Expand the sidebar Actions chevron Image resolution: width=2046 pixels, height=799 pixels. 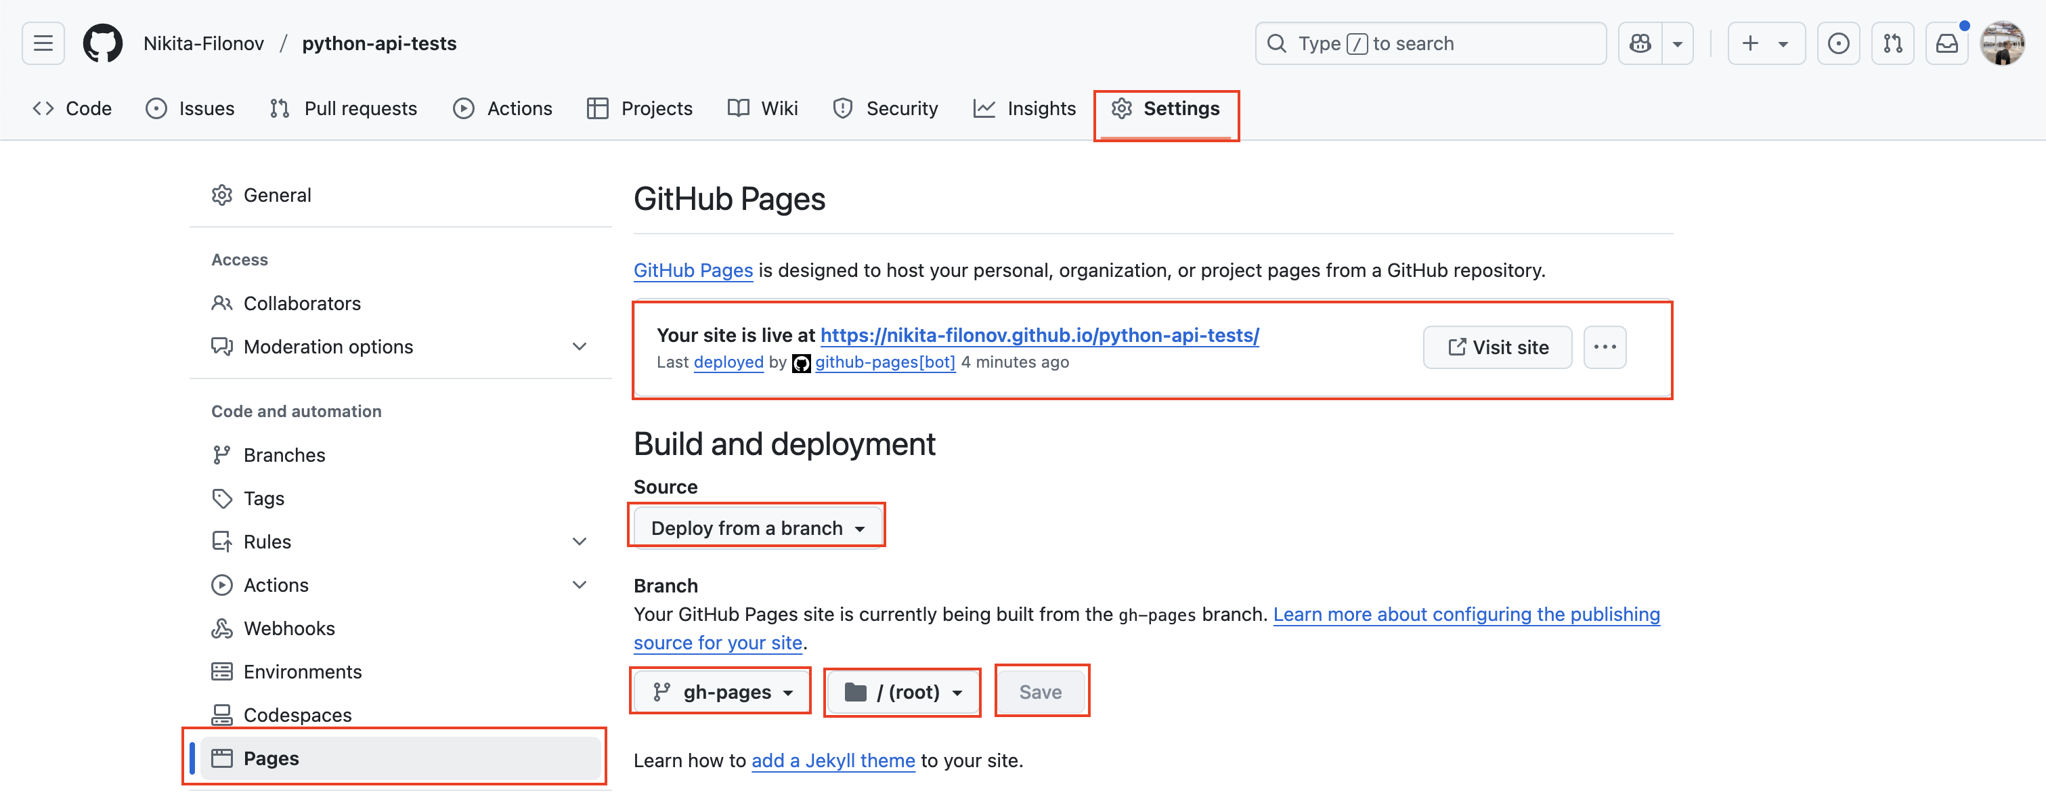(x=580, y=584)
